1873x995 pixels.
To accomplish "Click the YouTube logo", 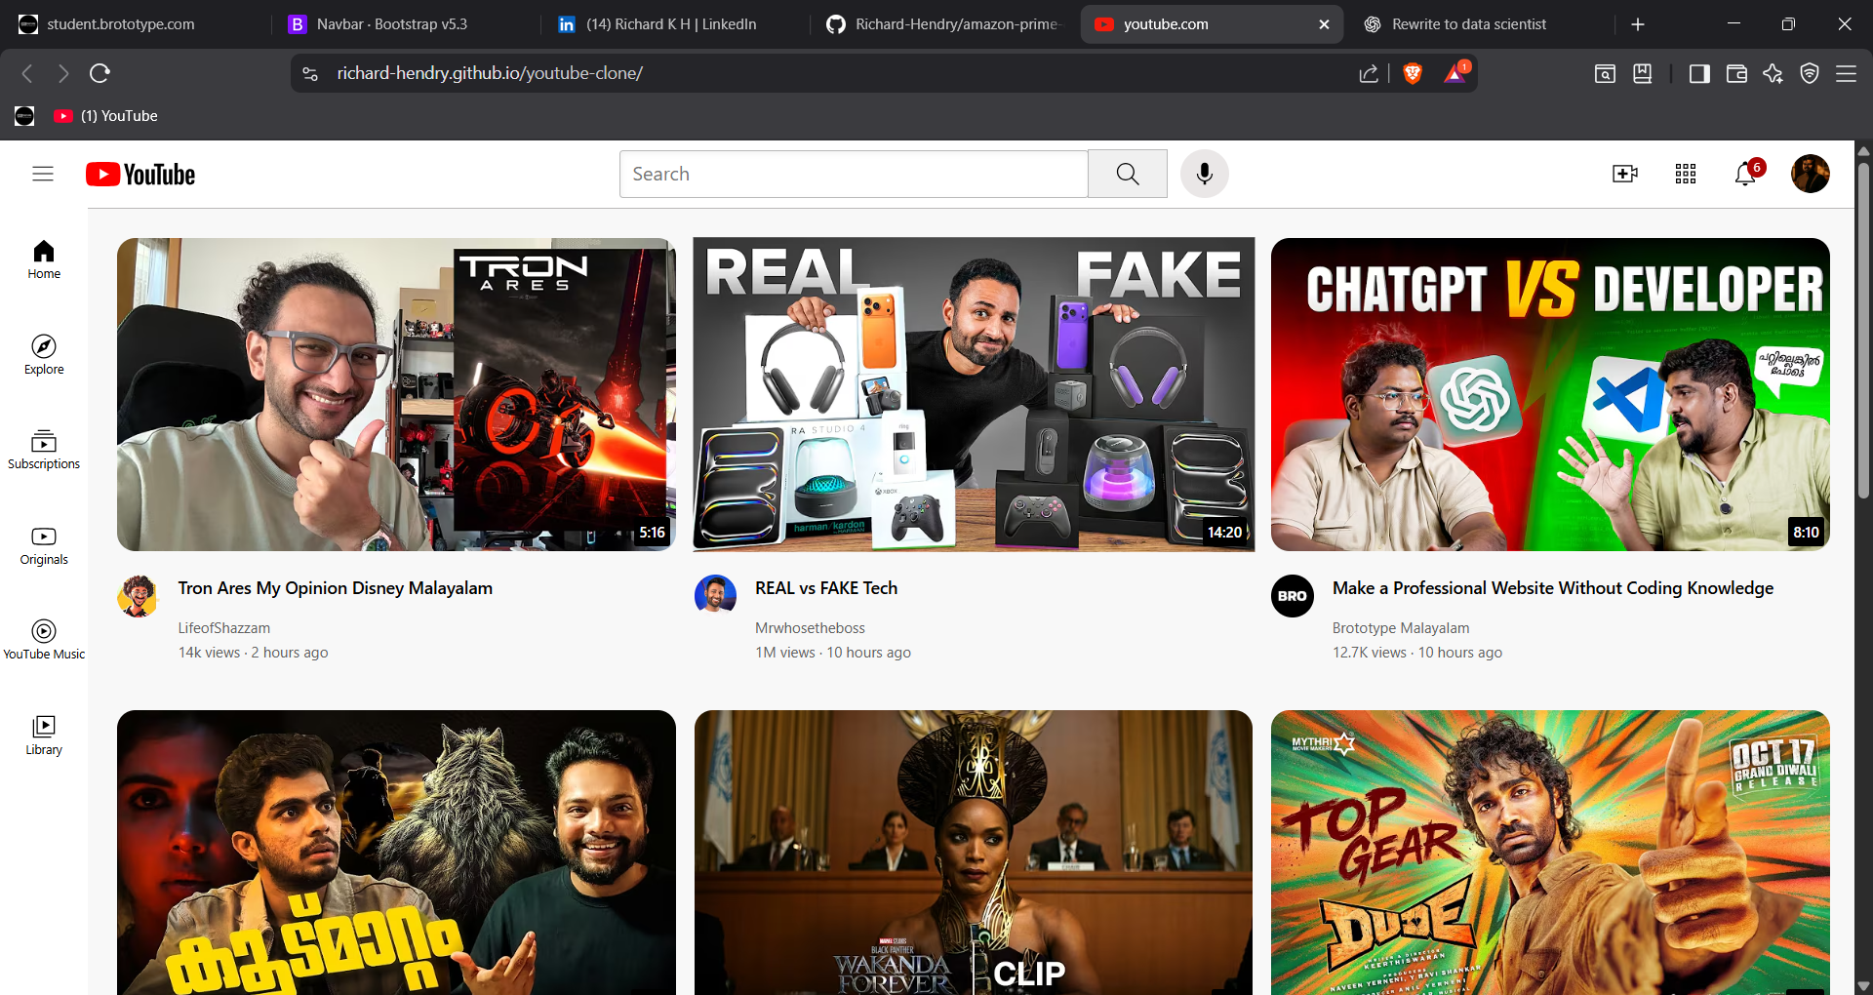I will [140, 174].
